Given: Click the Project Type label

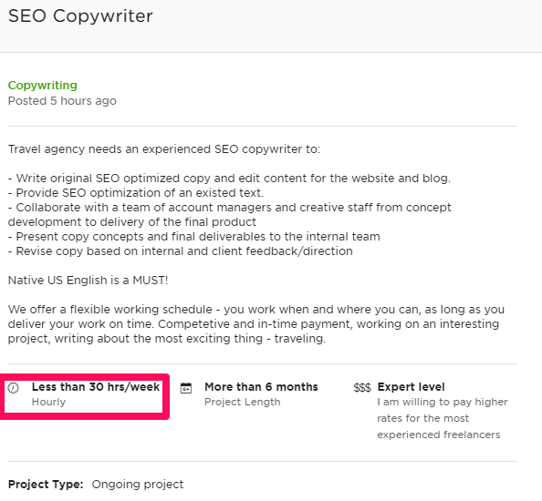Looking at the screenshot, I should pos(46,484).
